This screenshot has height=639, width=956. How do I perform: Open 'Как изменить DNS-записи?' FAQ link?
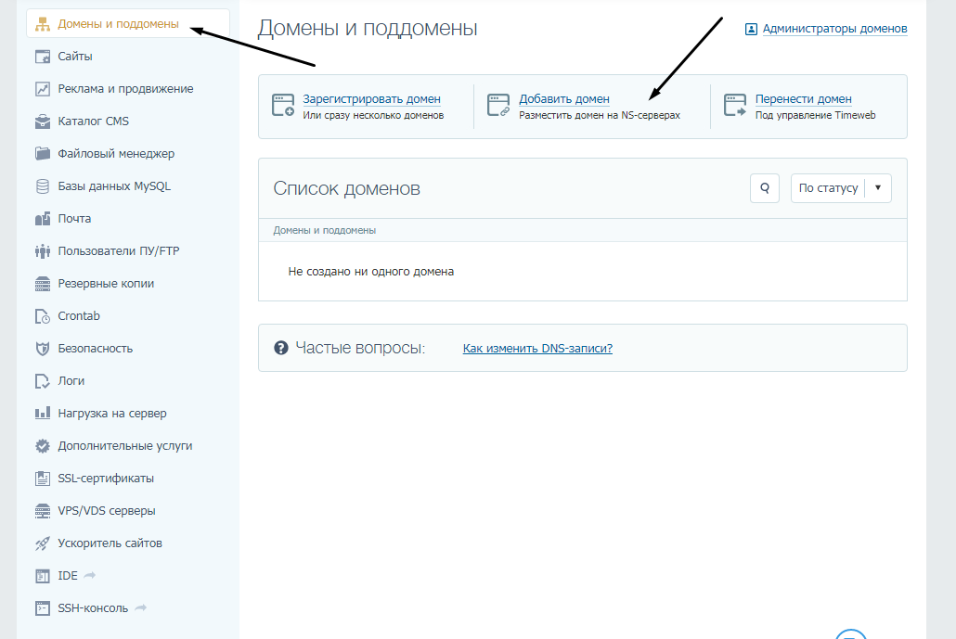537,349
